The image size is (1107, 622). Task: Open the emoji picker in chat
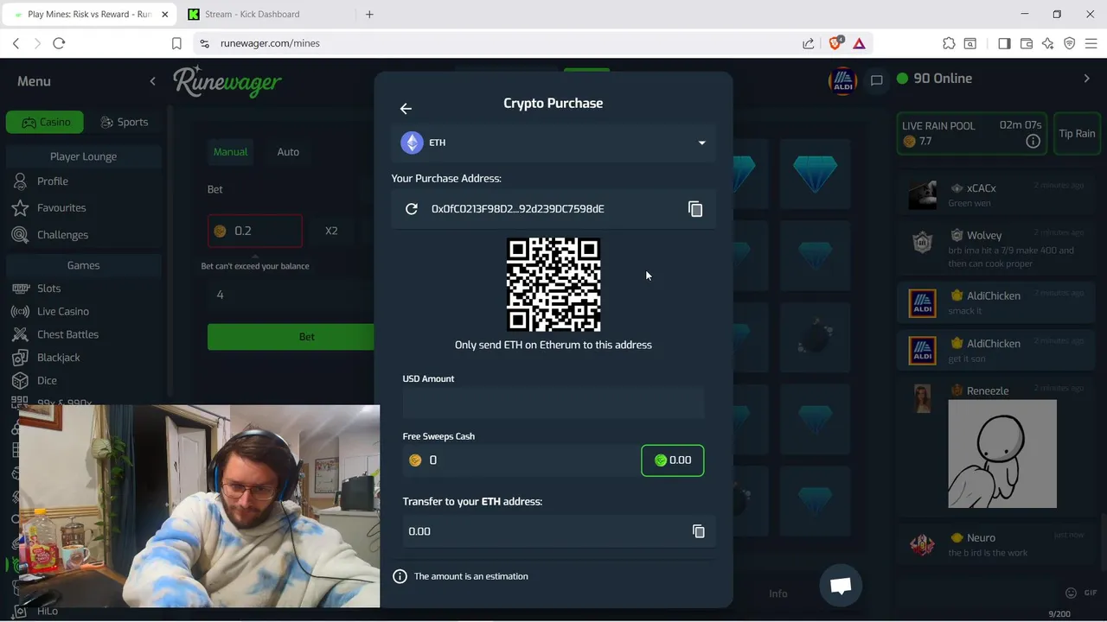pyautogui.click(x=1071, y=593)
